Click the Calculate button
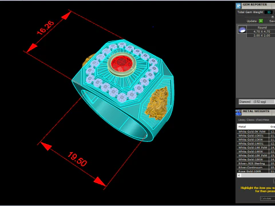275x206 pixels. 268,199
